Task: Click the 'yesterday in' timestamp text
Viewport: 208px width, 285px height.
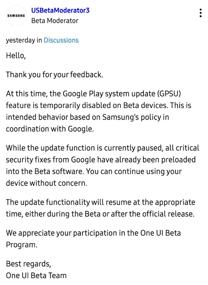Action: coord(24,40)
